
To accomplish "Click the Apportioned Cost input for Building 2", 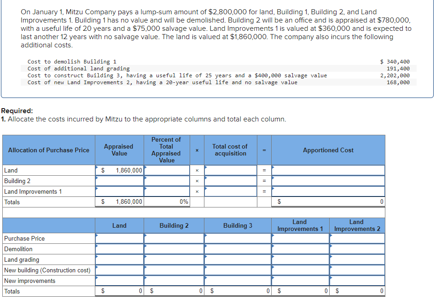I will (x=328, y=181).
